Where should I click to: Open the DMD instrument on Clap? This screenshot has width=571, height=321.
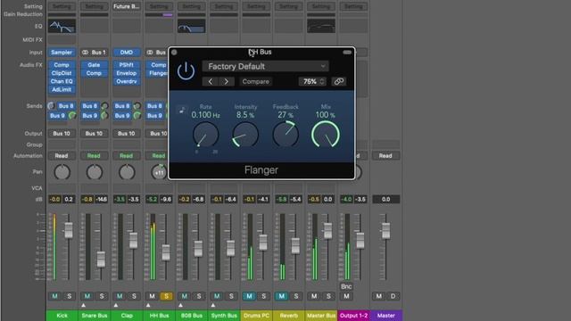click(x=127, y=53)
